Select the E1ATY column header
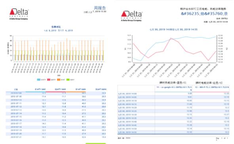 tap(40, 89)
